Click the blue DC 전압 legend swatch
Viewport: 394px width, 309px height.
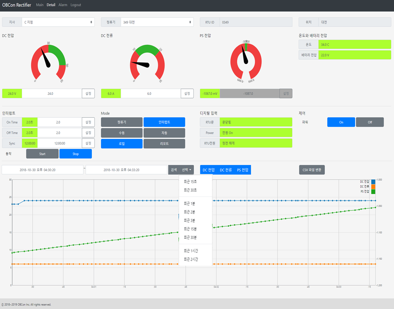point(373,181)
